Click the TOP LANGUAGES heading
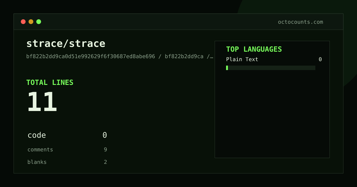The width and height of the screenshot is (357, 187). click(254, 49)
